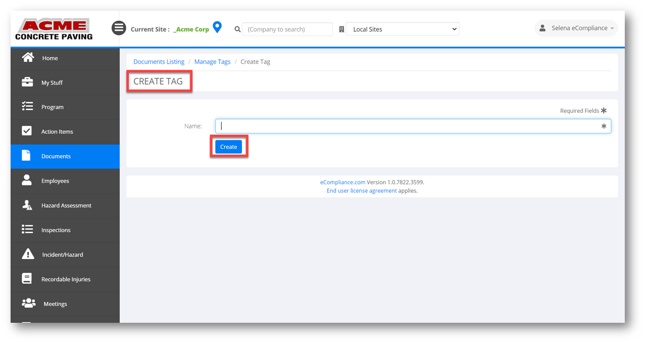
Task: Click the Create Tag breadcrumb text
Action: coord(255,62)
